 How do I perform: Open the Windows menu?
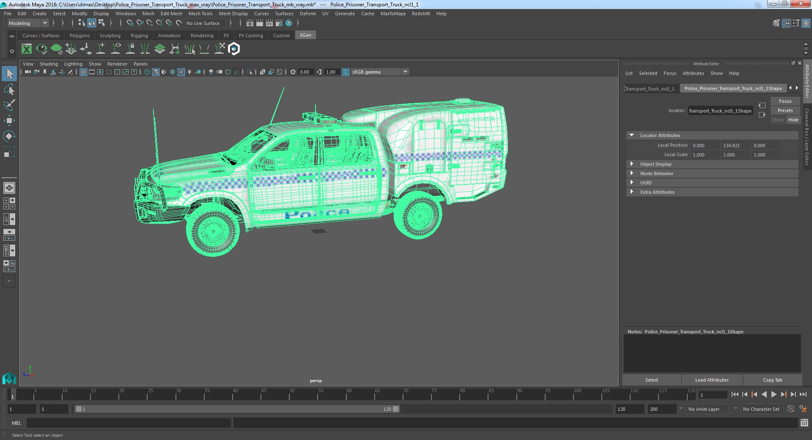pos(126,14)
